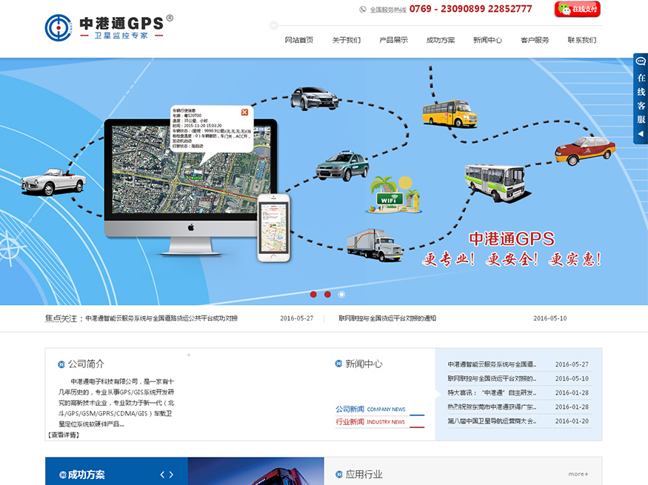648x485 pixels.
Task: Select 成功方案 in the top navigation
Action: pos(441,40)
